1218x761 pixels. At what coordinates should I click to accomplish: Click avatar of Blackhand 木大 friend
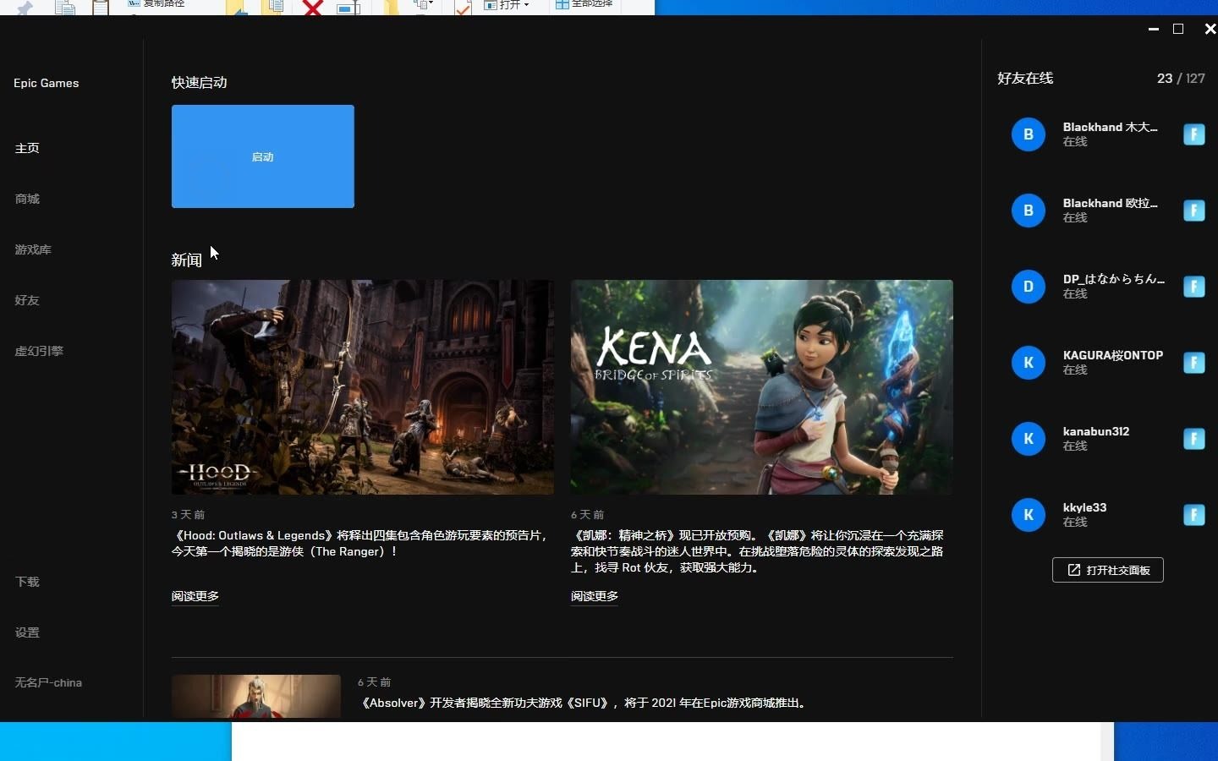(1029, 134)
